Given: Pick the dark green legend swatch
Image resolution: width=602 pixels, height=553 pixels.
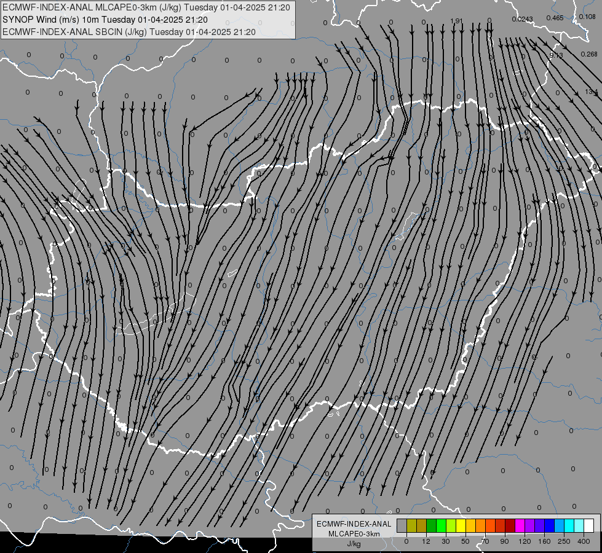Looking at the screenshot, I should pos(431,525).
